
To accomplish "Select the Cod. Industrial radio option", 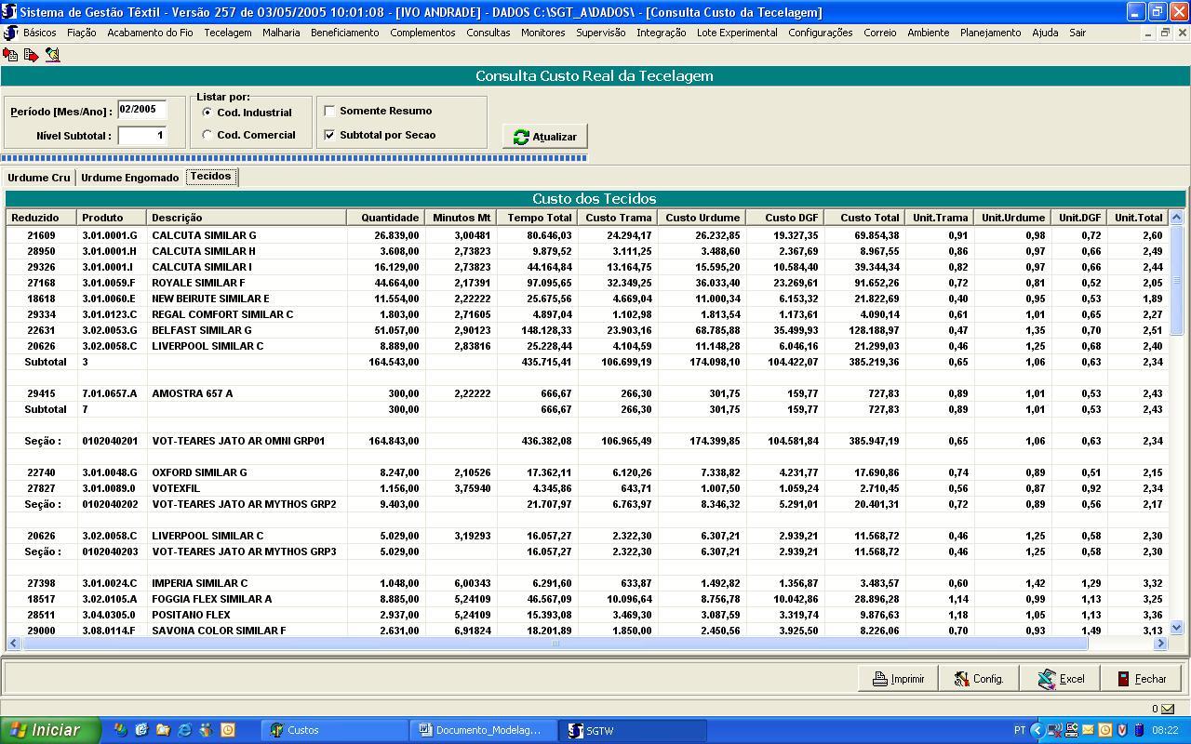I will (x=207, y=113).
